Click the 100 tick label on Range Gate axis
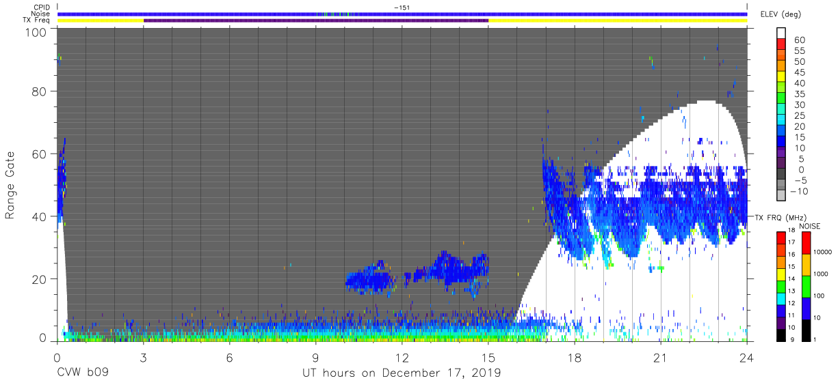Image resolution: width=840 pixels, height=387 pixels. click(x=36, y=32)
